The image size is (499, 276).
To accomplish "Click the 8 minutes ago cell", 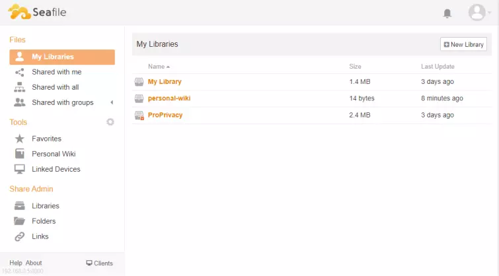I will 442,98.
